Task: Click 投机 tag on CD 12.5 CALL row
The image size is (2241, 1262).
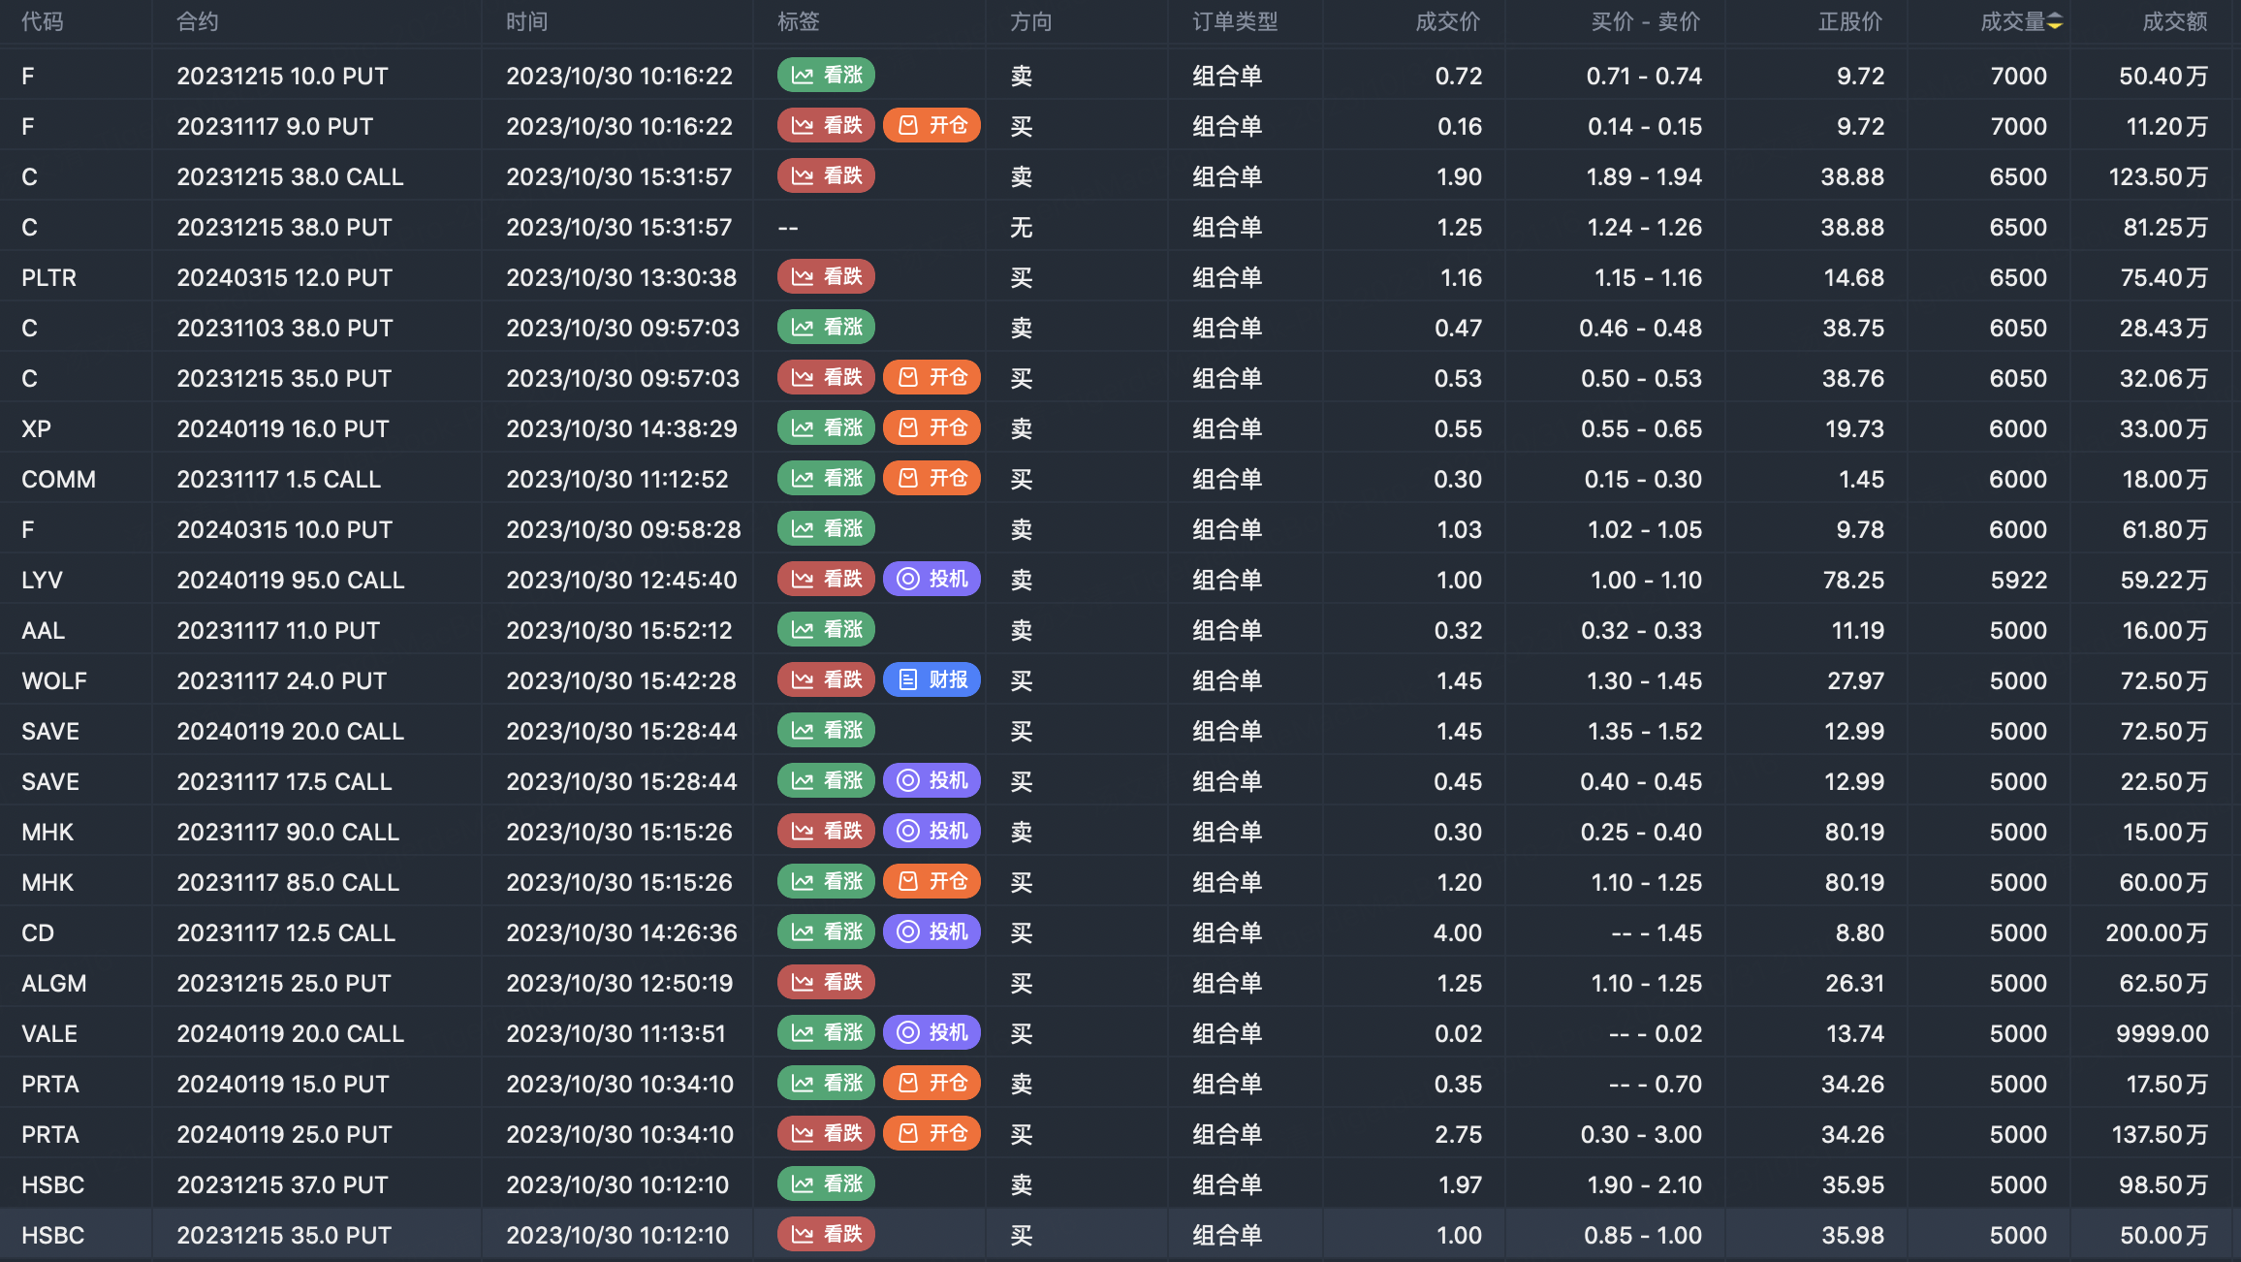Action: [x=931, y=932]
